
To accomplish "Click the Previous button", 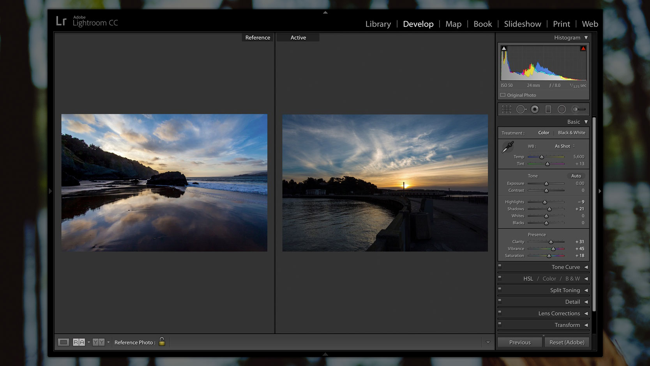I will click(x=519, y=342).
